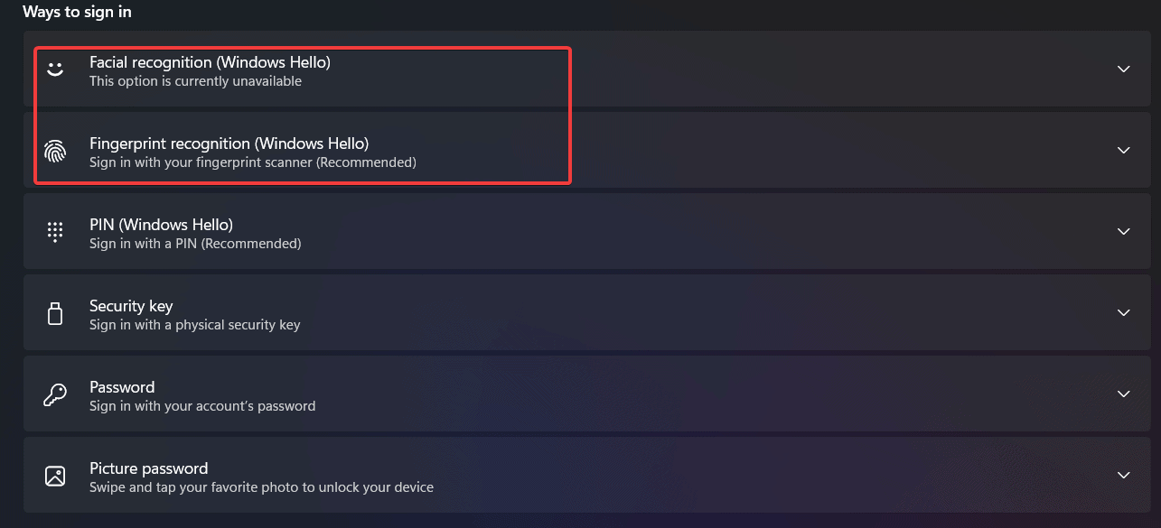Click the Picture password photo icon
This screenshot has height=528, width=1161.
coord(55,476)
